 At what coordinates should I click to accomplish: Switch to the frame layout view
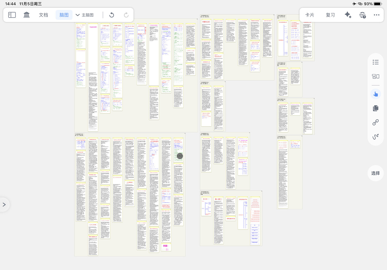pyautogui.click(x=376, y=77)
